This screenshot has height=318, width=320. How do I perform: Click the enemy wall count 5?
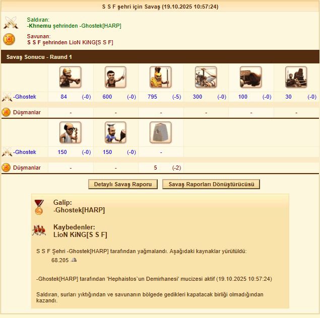pyautogui.click(x=155, y=168)
